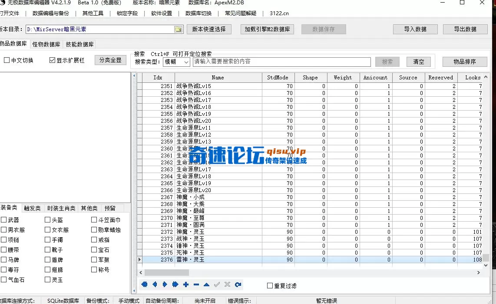Refresh the data grid with reload icon

(x=238, y=284)
